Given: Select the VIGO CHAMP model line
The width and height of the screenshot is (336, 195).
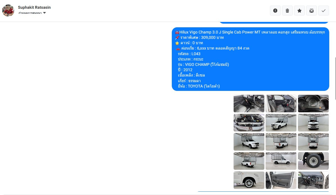Looking at the screenshot, I should tap(203, 64).
